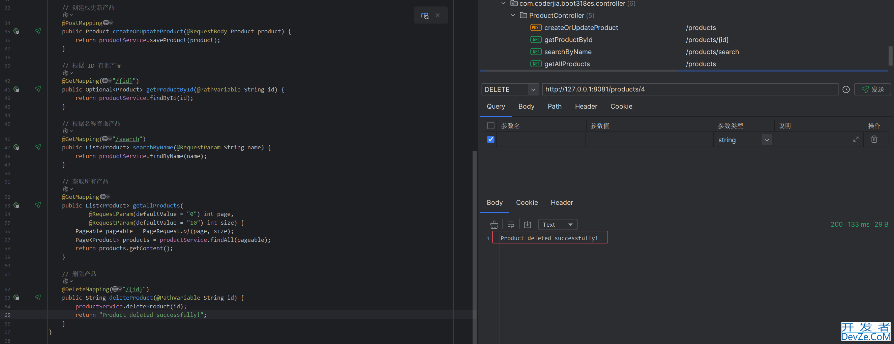Expand the 说明 description editor icon
The height and width of the screenshot is (344, 894).
(856, 139)
